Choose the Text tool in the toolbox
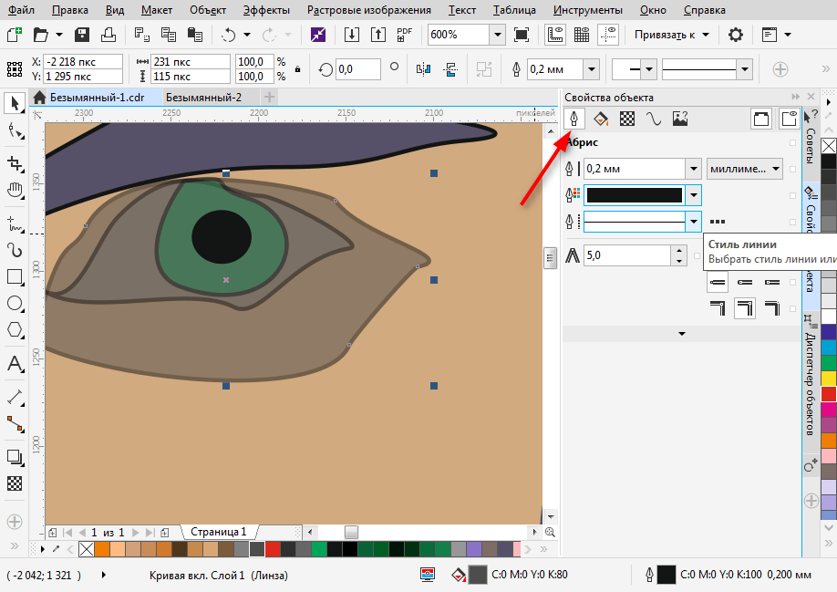The height and width of the screenshot is (592, 837). [15, 364]
